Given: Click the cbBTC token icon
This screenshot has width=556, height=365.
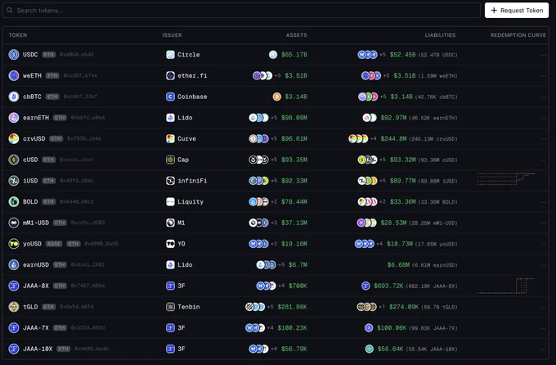Looking at the screenshot, I should (x=14, y=97).
